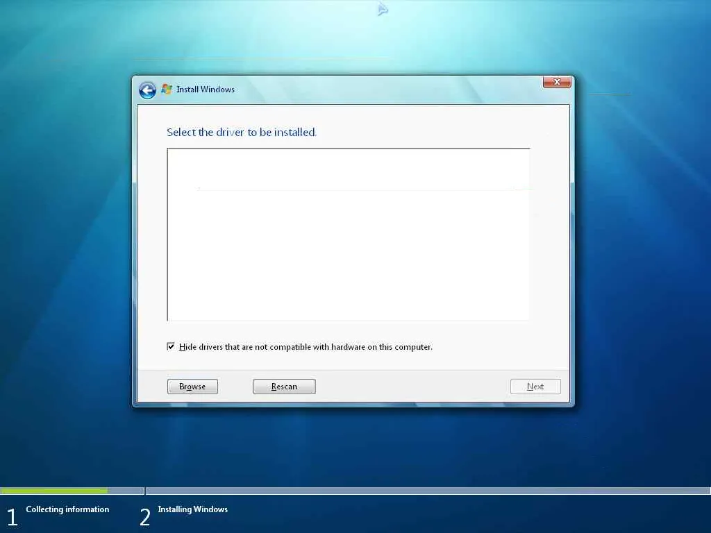
Task: Click the Next button
Action: click(x=535, y=387)
